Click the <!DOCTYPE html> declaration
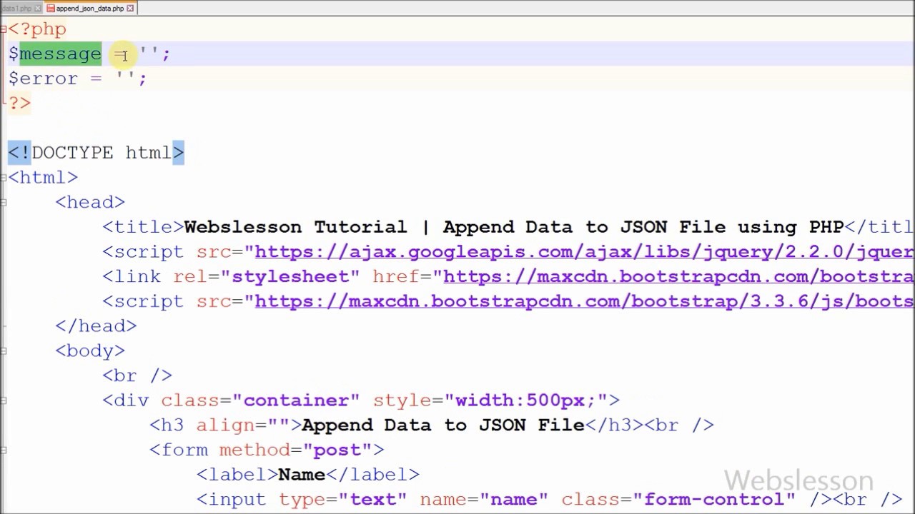Viewport: 915px width, 514px height. click(96, 153)
